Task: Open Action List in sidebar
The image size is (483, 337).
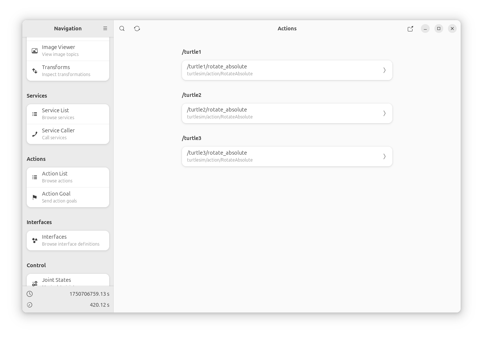Action: tap(68, 177)
